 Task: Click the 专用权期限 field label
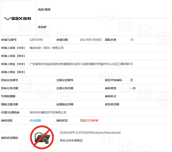coord(8,96)
